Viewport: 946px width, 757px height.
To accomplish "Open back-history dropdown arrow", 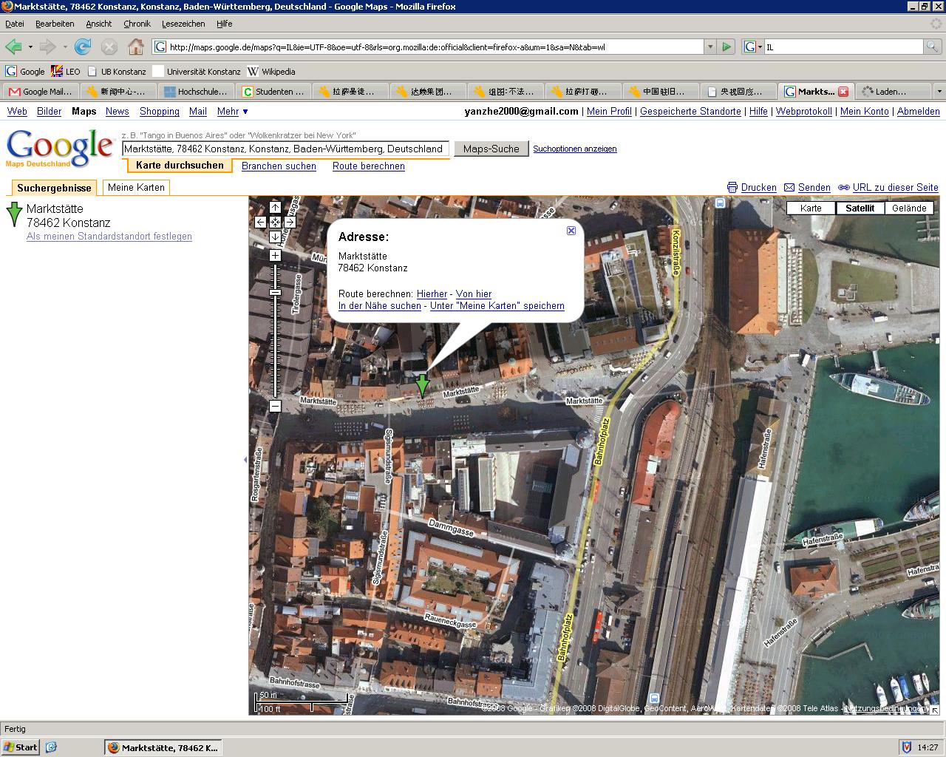I will pyautogui.click(x=30, y=47).
